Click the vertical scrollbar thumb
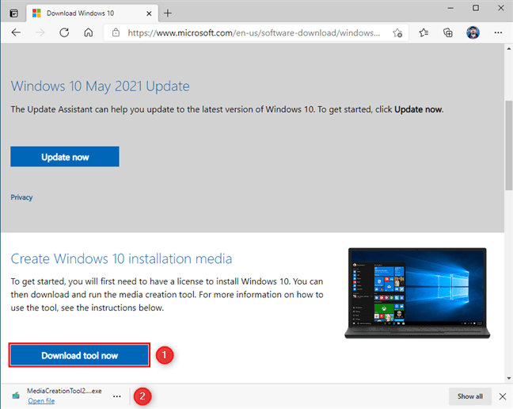 point(509,145)
